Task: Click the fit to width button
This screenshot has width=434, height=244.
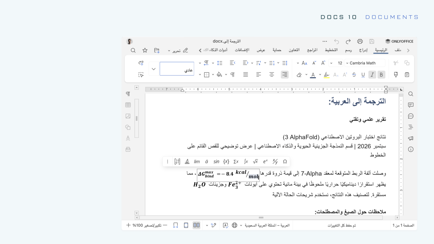Action: (176, 225)
